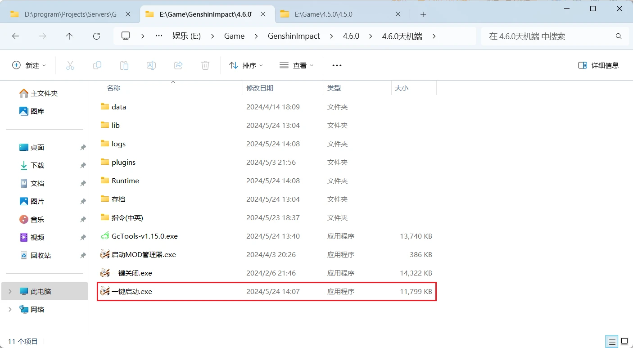The width and height of the screenshot is (633, 348).
Task: Click the paste clipboard icon
Action: [x=124, y=65]
